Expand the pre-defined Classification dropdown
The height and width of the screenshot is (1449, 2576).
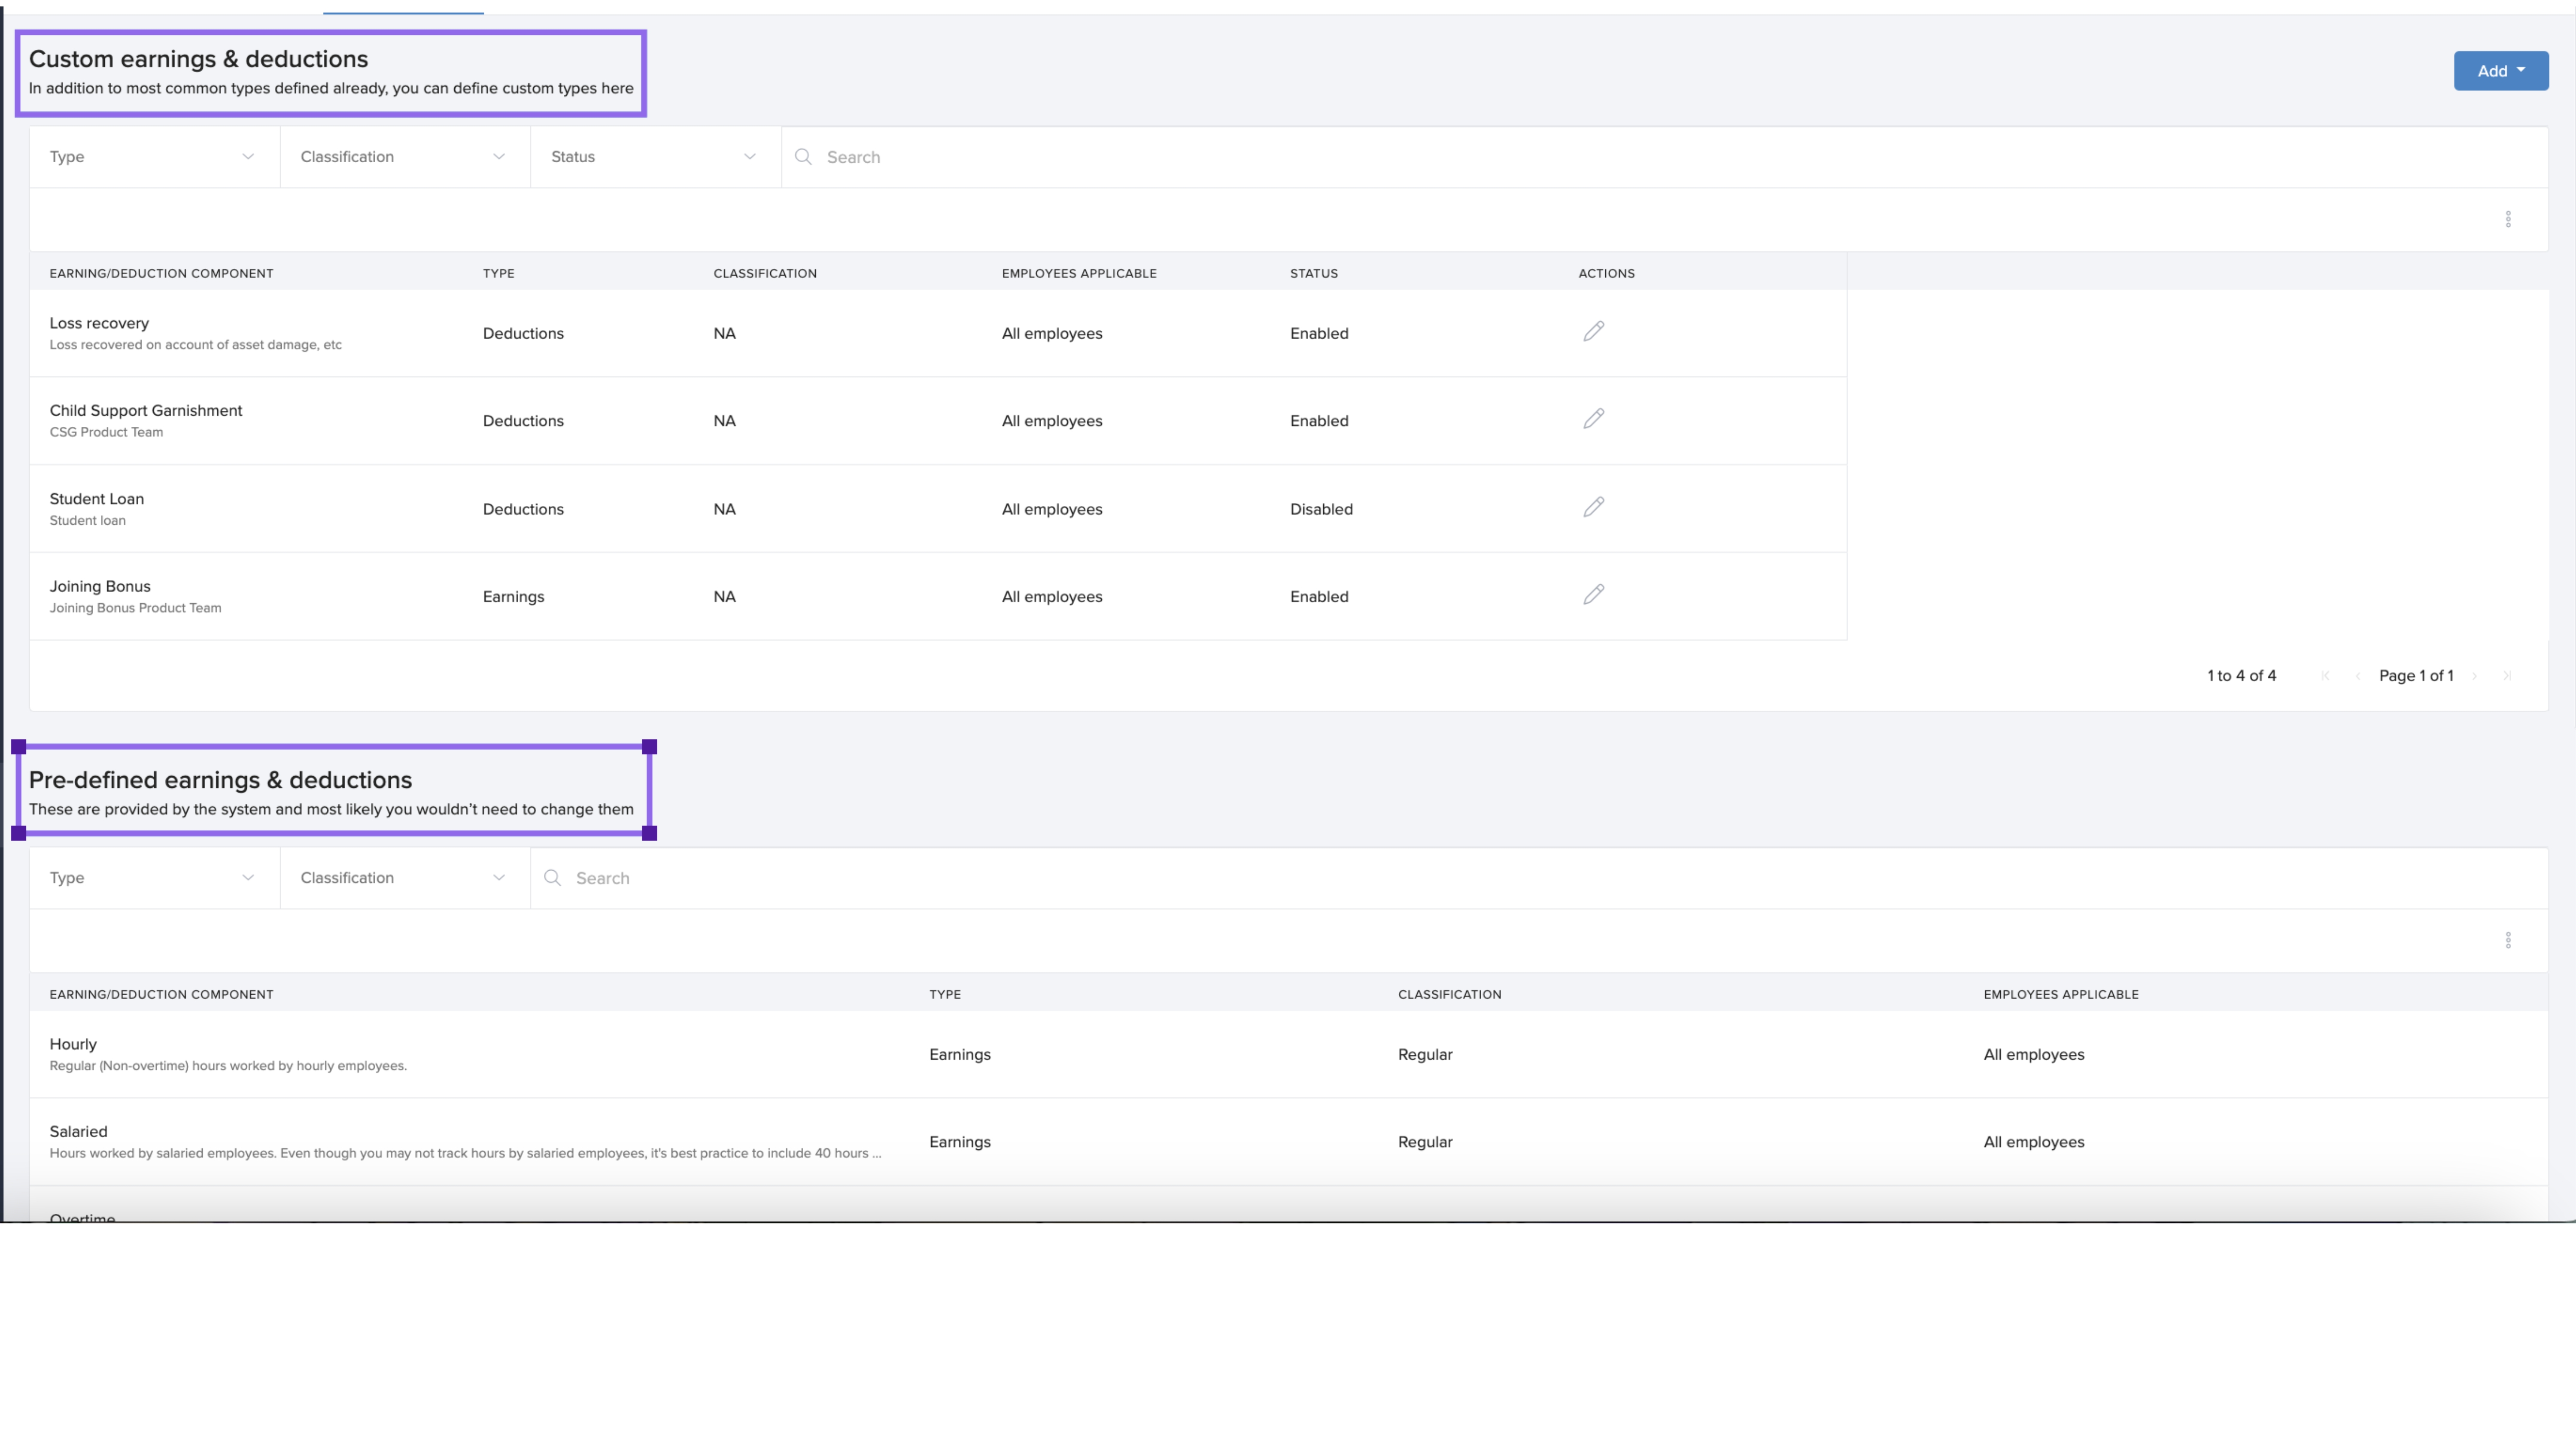pyautogui.click(x=404, y=878)
